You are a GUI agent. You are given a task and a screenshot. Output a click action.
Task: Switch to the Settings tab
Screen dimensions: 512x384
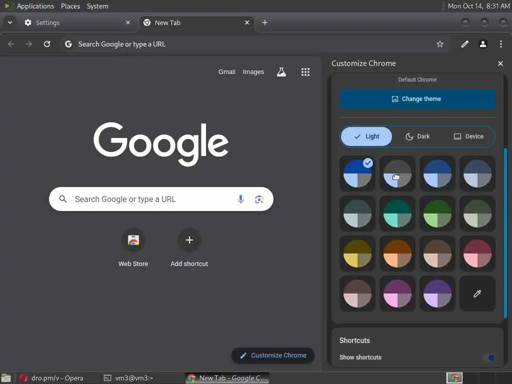[76, 22]
